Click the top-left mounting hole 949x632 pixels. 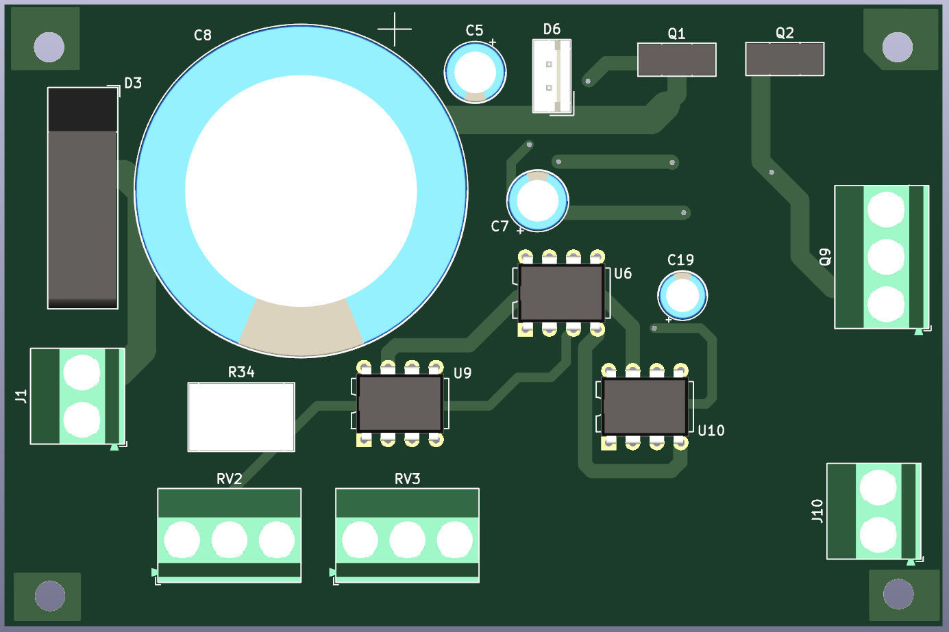[x=49, y=47]
